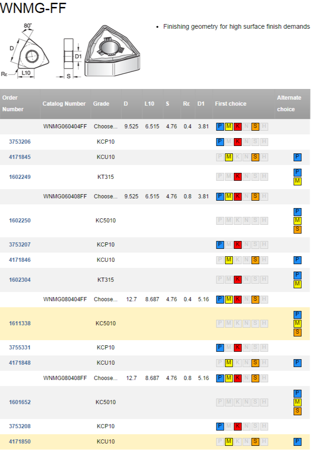Click blue P icon in order 3753208 row
Viewport: 311px width, 450px height.
click(x=220, y=426)
